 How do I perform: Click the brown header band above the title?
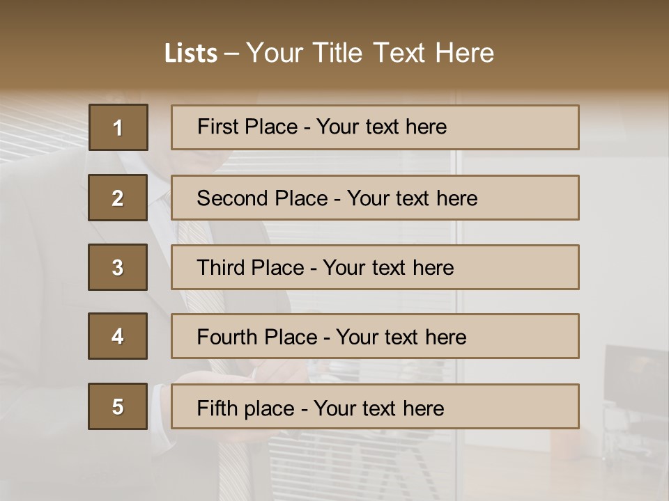pos(334,17)
